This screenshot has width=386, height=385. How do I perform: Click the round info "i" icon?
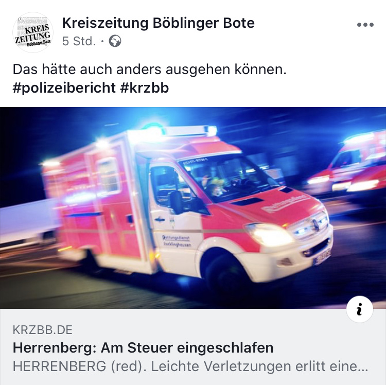(x=359, y=309)
